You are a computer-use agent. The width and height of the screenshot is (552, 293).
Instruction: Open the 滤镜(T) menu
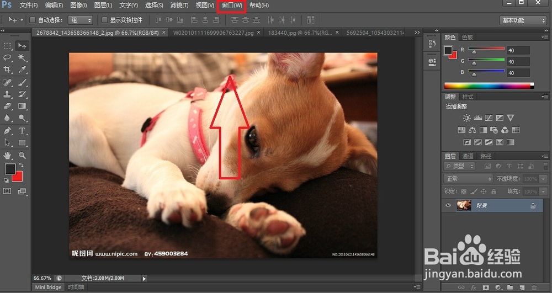[x=179, y=6]
